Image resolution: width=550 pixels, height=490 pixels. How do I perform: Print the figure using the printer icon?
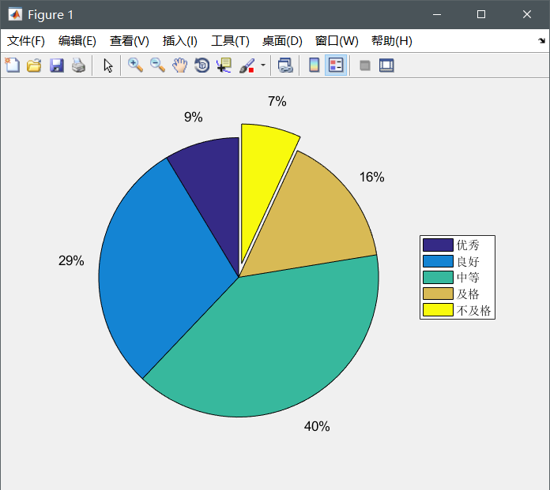point(78,65)
